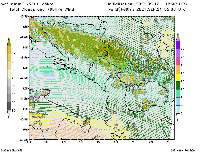
Task: Select the '50' cloud cover legend value
Action: tap(13, 94)
